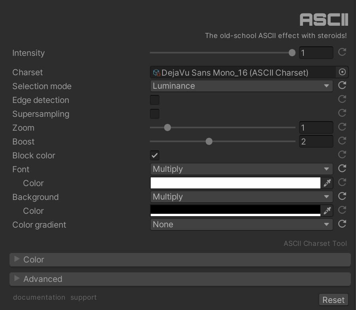
Task: Enable the Supersampling checkbox
Action: [155, 114]
